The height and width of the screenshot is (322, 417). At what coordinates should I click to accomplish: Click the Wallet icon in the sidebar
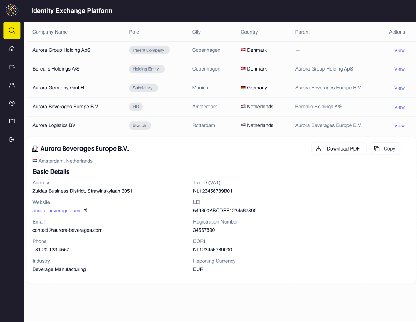click(x=12, y=67)
